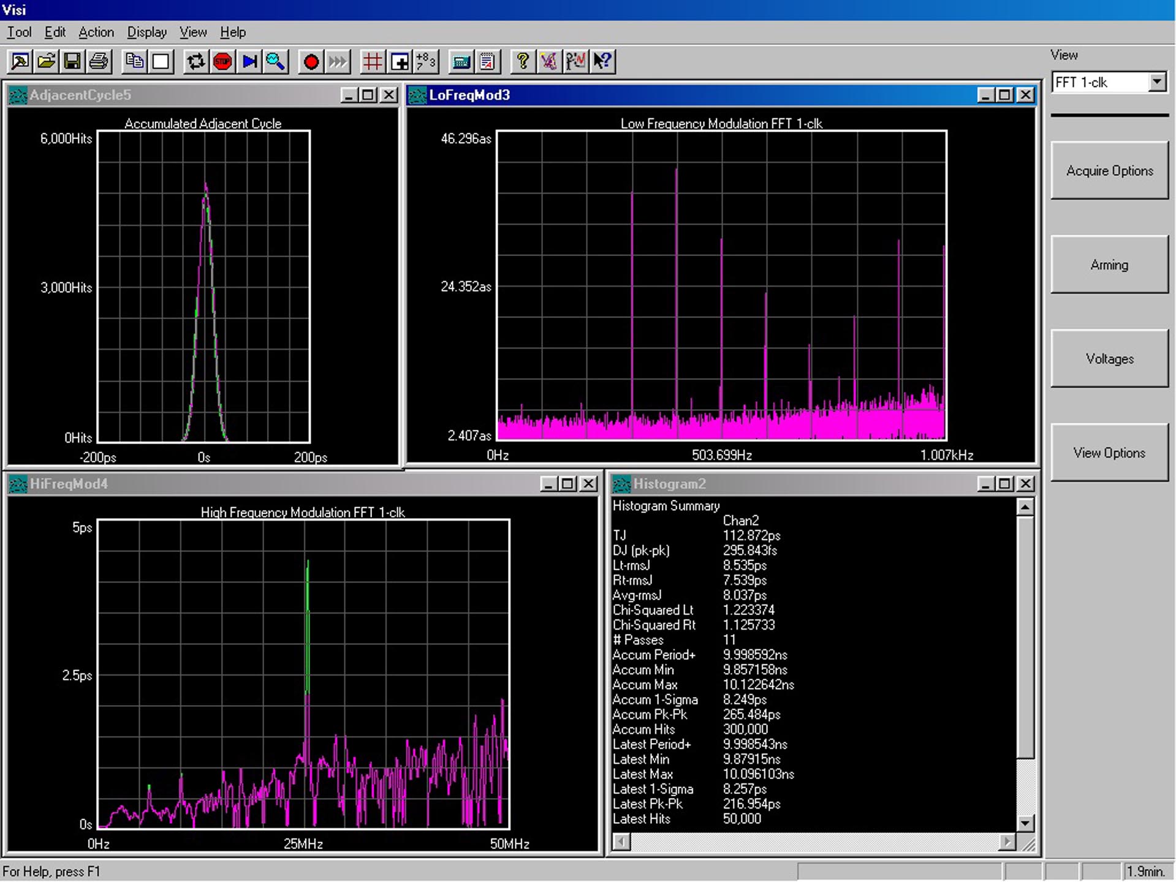Click the blank white square toolbar icon
This screenshot has height=882, width=1176.
pyautogui.click(x=161, y=61)
